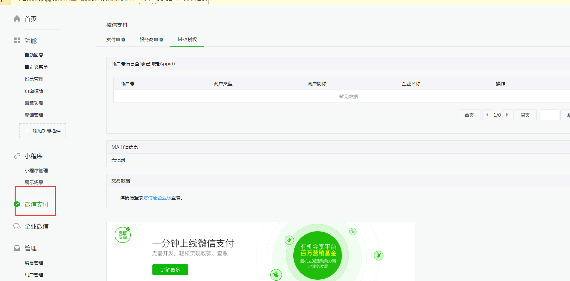
Task: Open the 服务商申请 tab
Action: point(151,40)
